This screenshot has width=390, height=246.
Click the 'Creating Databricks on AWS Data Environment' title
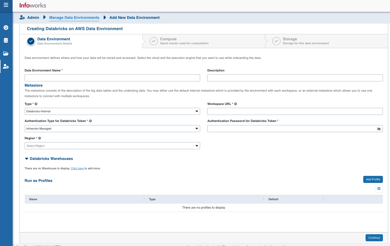[x=75, y=29]
